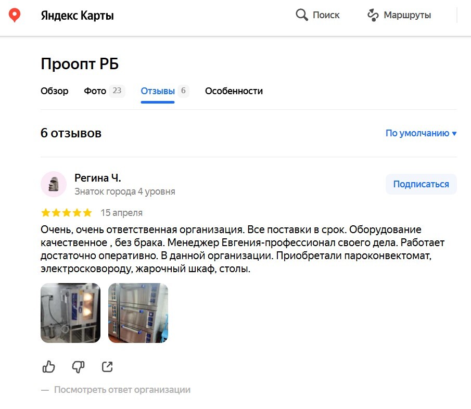
Task: Expand Посмотреть ответ организации reply
Action: point(122,390)
